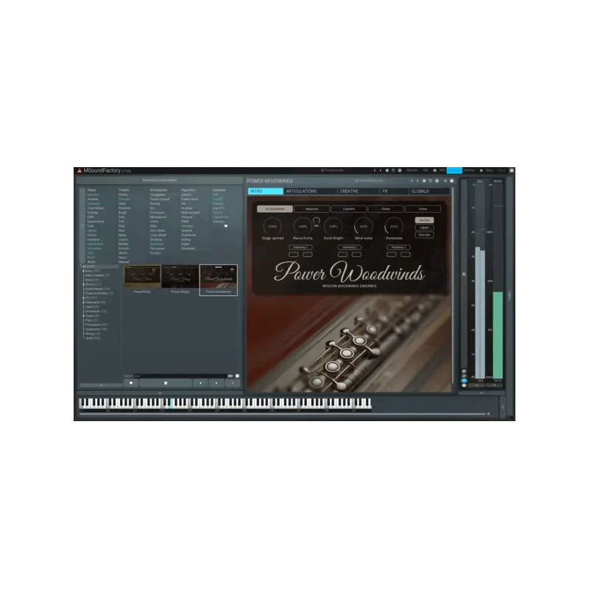Click keyboard icon in search field
Viewport: 589px width, 589px height.
(230, 375)
